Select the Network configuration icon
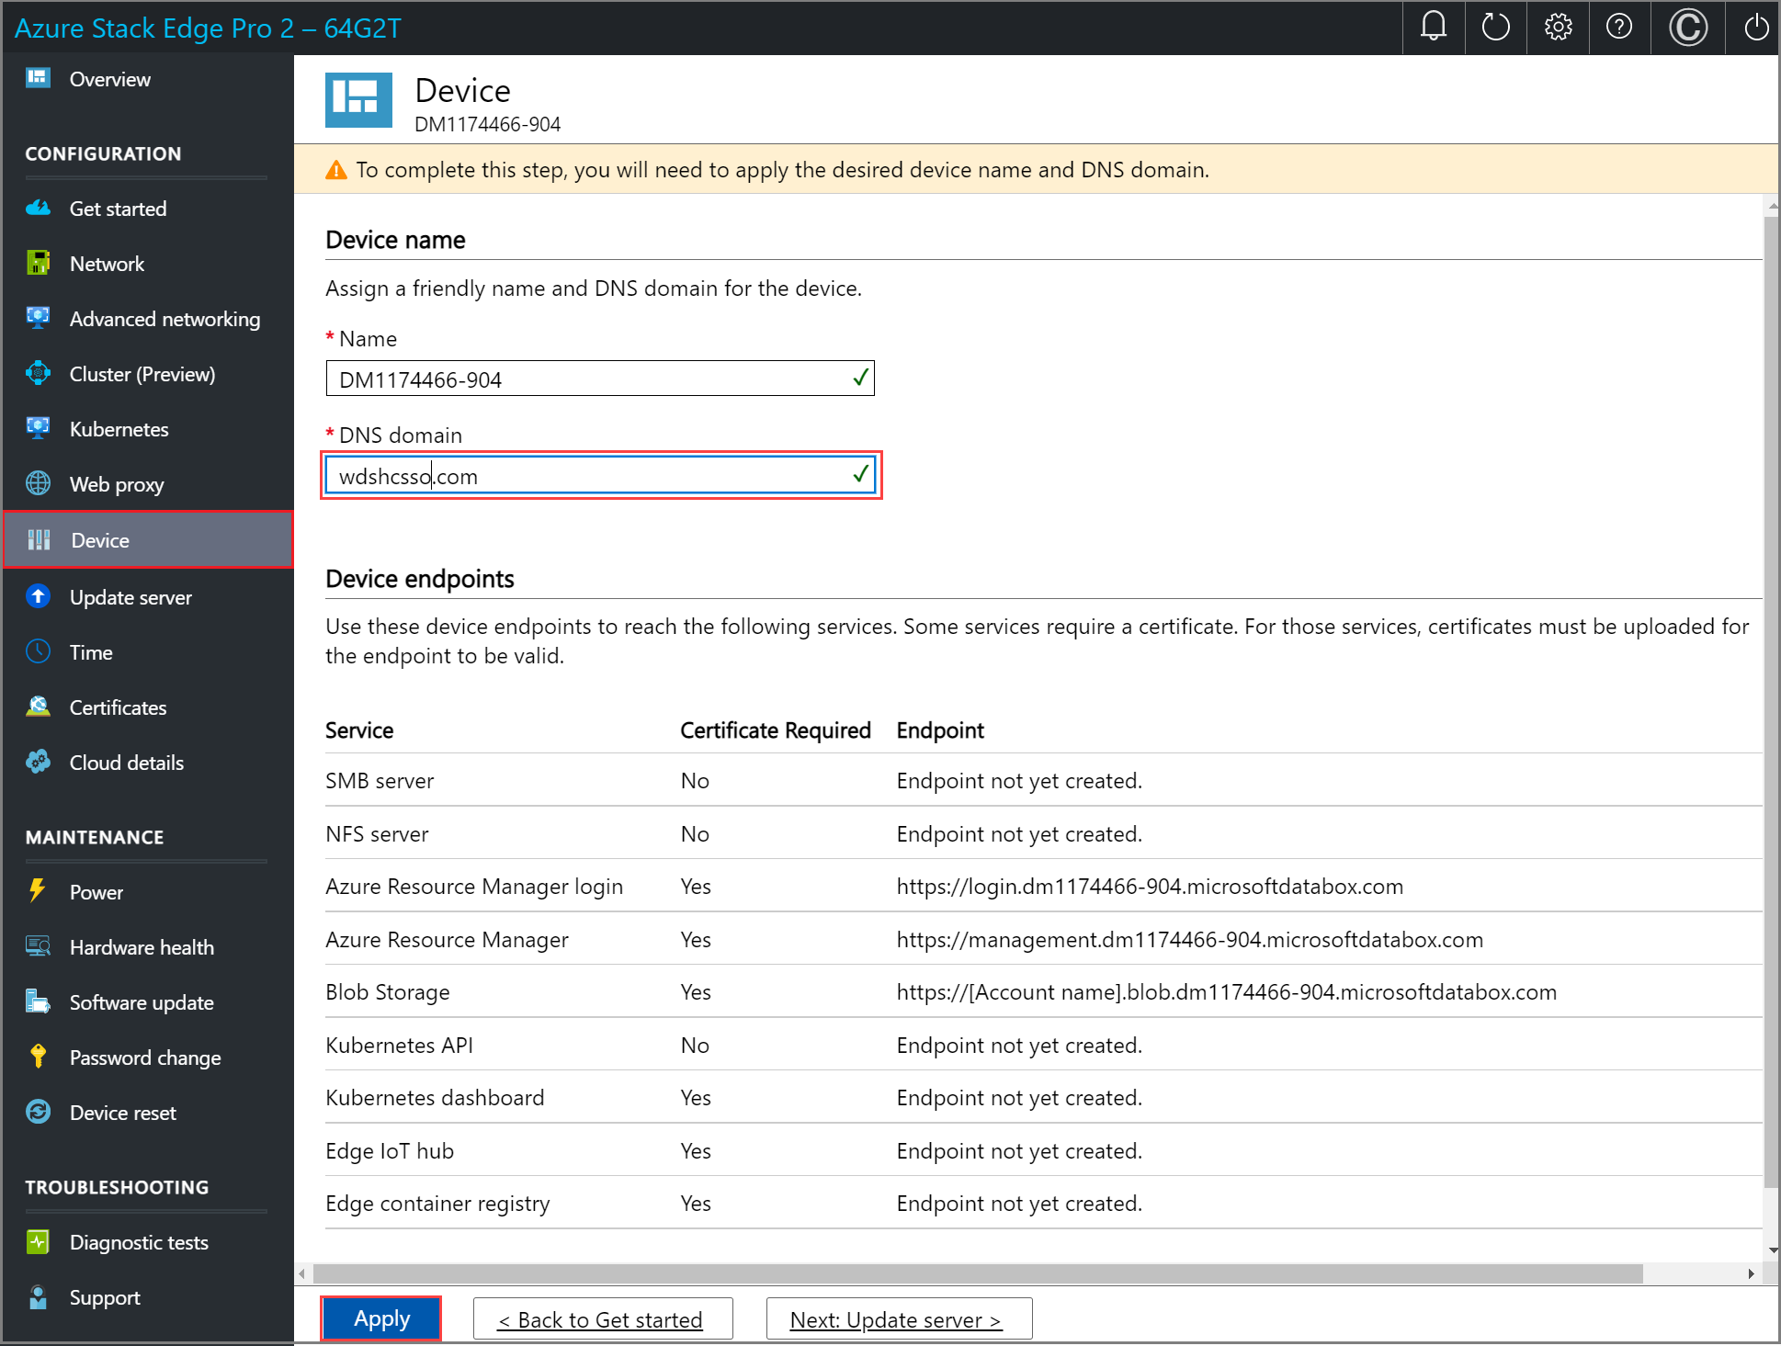 [37, 263]
